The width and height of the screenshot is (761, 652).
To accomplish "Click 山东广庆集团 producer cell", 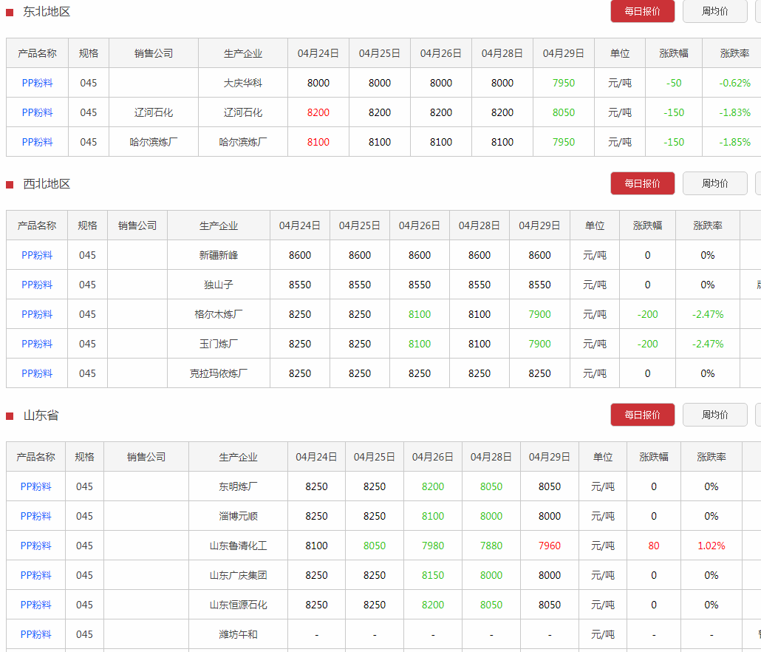I will pyautogui.click(x=238, y=576).
